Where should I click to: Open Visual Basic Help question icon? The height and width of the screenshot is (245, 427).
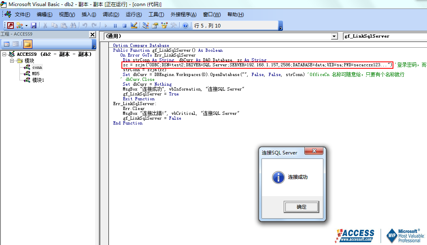click(x=185, y=25)
